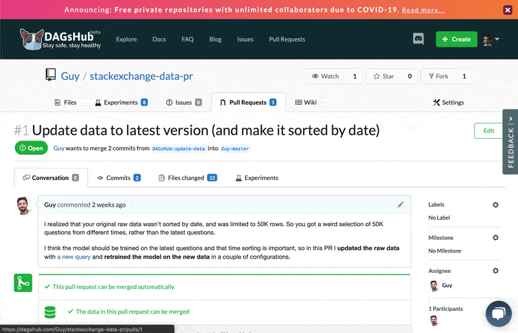Open the Assignee gear settings

click(x=495, y=271)
